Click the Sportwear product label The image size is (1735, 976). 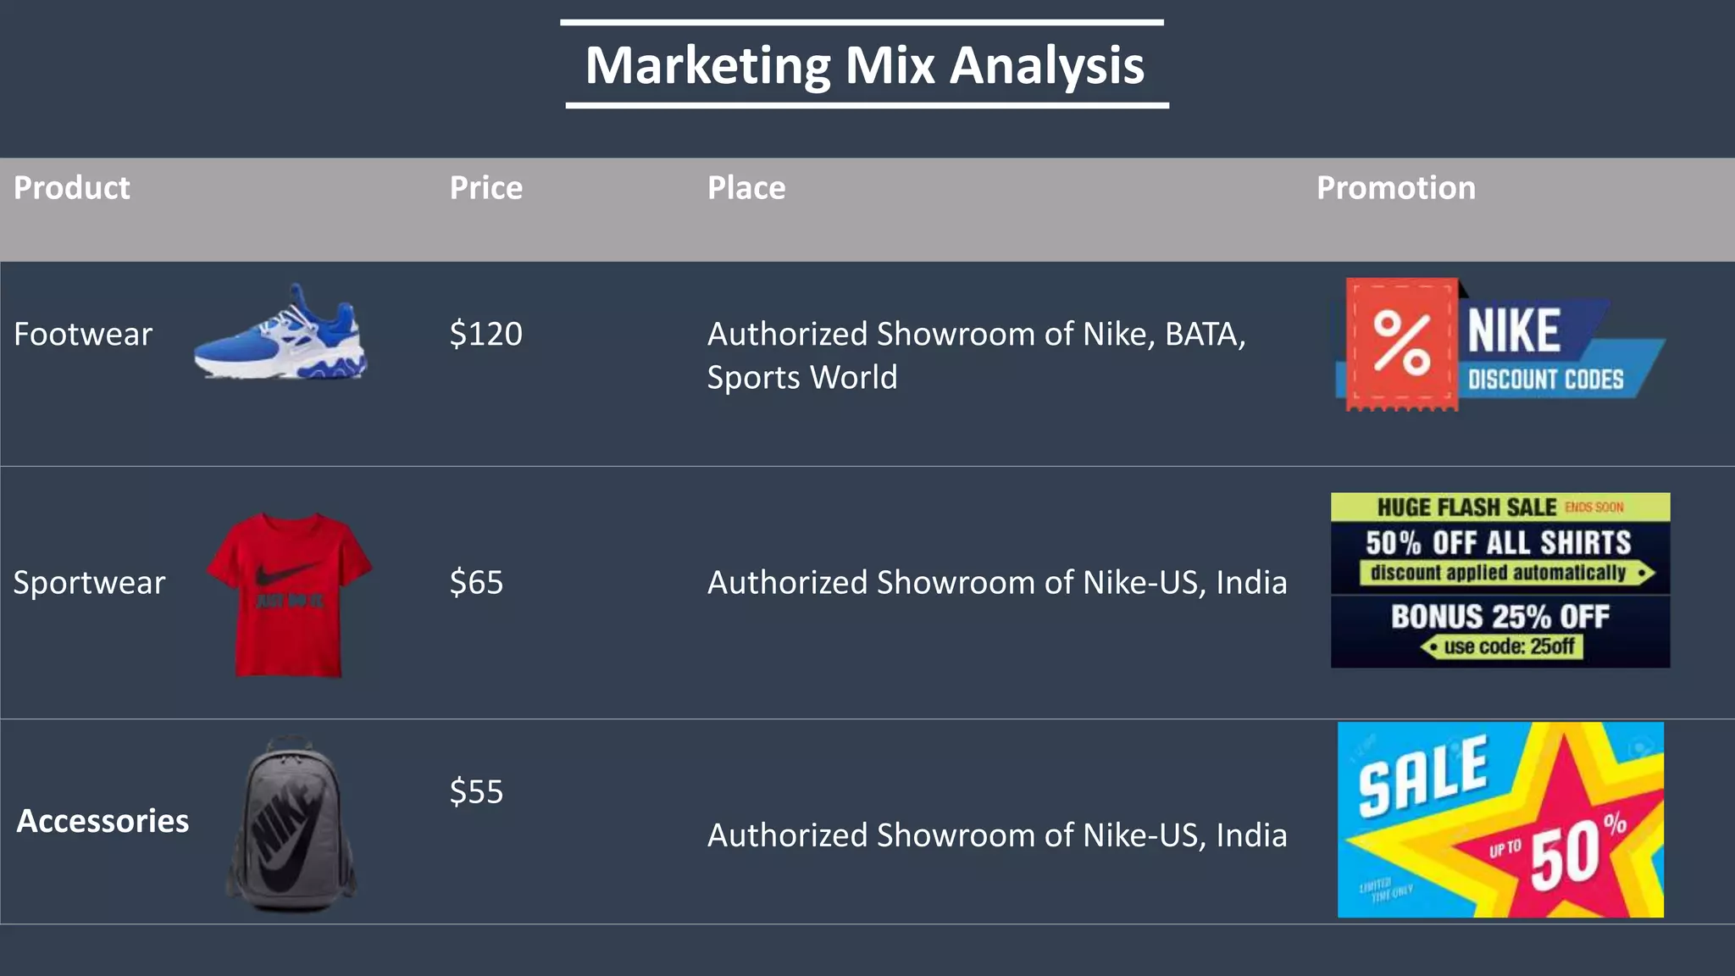pyautogui.click(x=89, y=583)
